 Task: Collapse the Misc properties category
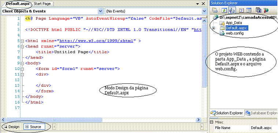(211, 122)
